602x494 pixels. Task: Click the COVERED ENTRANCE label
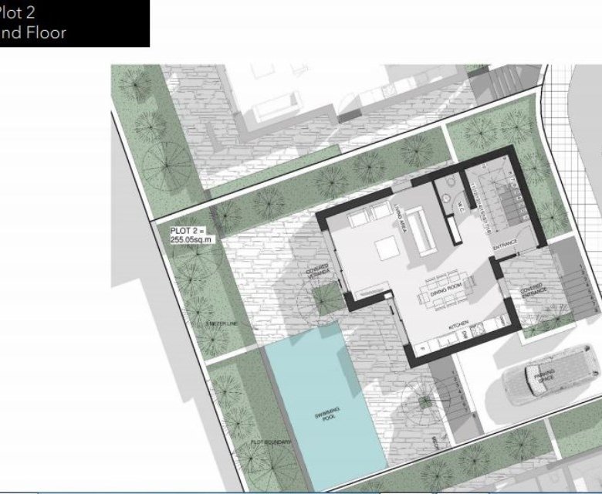pyautogui.click(x=533, y=290)
